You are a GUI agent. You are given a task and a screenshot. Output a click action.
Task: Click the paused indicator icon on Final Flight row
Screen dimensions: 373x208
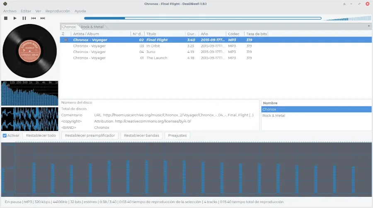tap(66, 40)
